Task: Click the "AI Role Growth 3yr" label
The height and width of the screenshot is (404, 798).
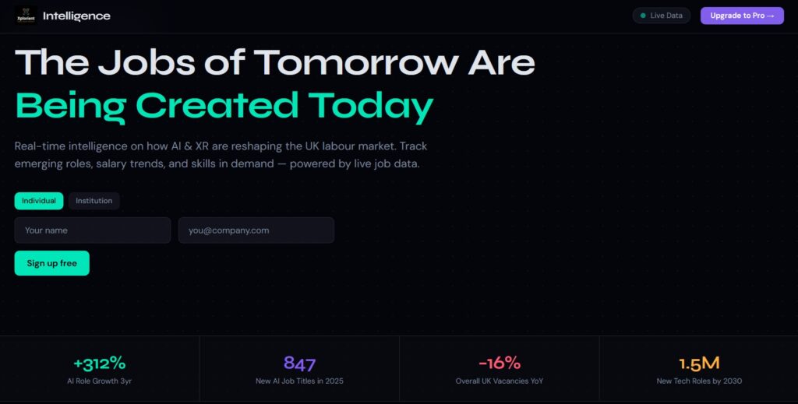Action: point(99,381)
